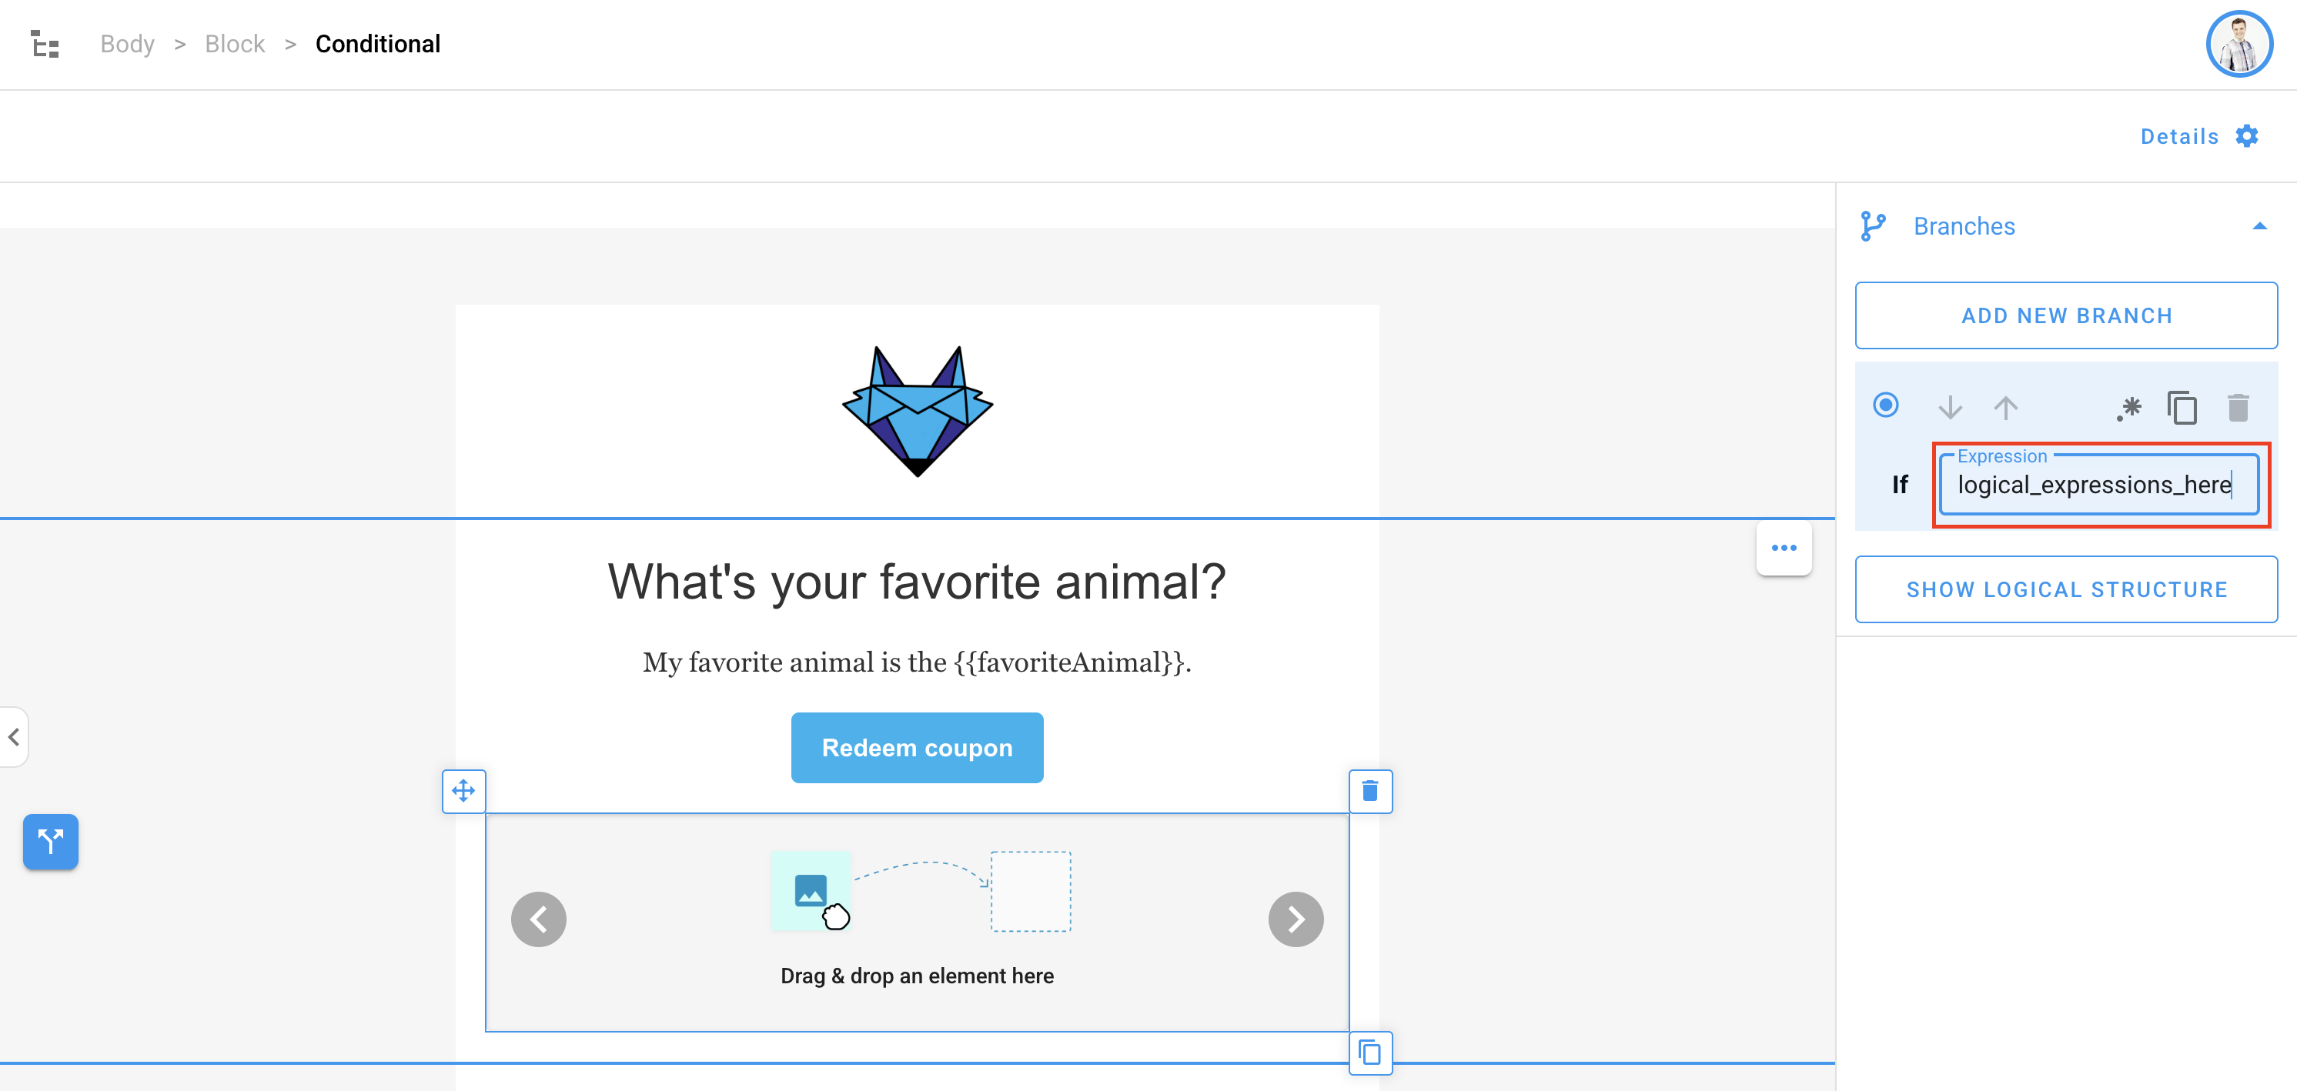Click ADD NEW BRANCH button
Screen dimensions: 2297x1091
(x=2066, y=315)
